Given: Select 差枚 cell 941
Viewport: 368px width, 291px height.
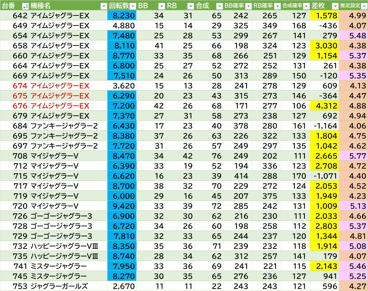Looking at the screenshot, I should click(x=324, y=276).
